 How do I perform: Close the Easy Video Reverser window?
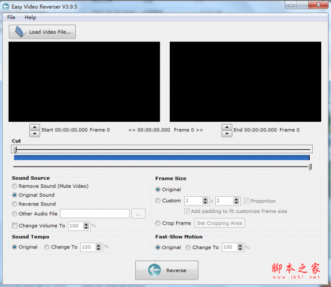[x=318, y=5]
